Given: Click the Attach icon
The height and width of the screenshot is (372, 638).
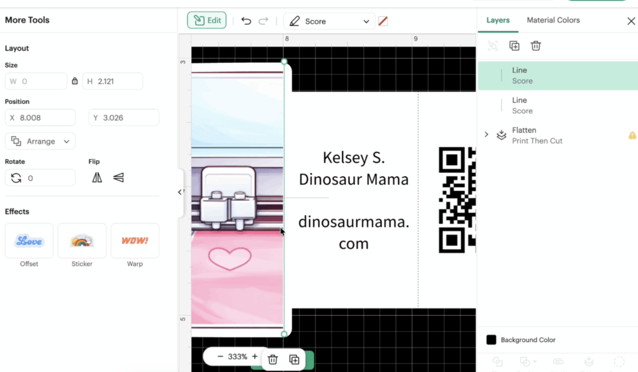Looking at the screenshot, I should pos(558,361).
